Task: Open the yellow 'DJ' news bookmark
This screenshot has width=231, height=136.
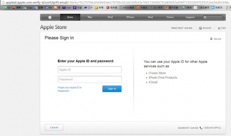Action: [x=99, y=8]
